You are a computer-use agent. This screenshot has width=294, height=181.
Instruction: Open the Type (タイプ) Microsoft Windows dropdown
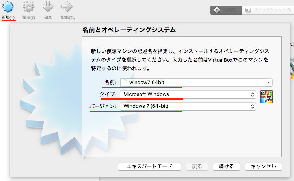click(188, 94)
